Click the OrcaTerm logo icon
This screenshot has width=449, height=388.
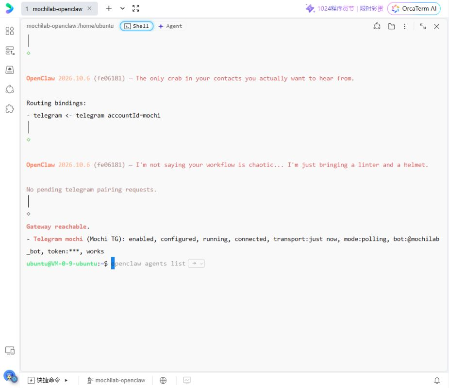(9, 8)
